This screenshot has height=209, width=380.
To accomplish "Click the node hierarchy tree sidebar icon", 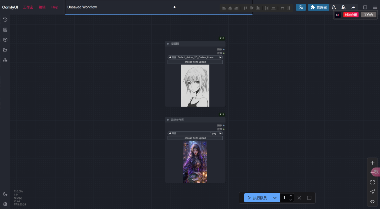I will coord(5,60).
